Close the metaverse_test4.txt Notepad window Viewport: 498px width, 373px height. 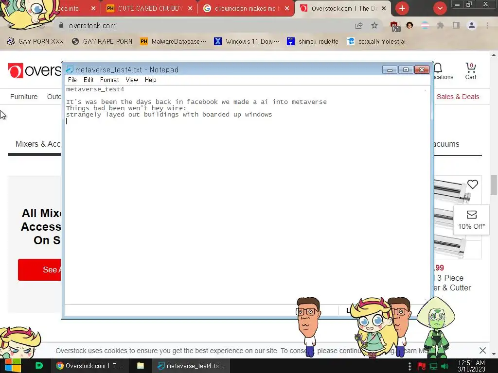422,69
